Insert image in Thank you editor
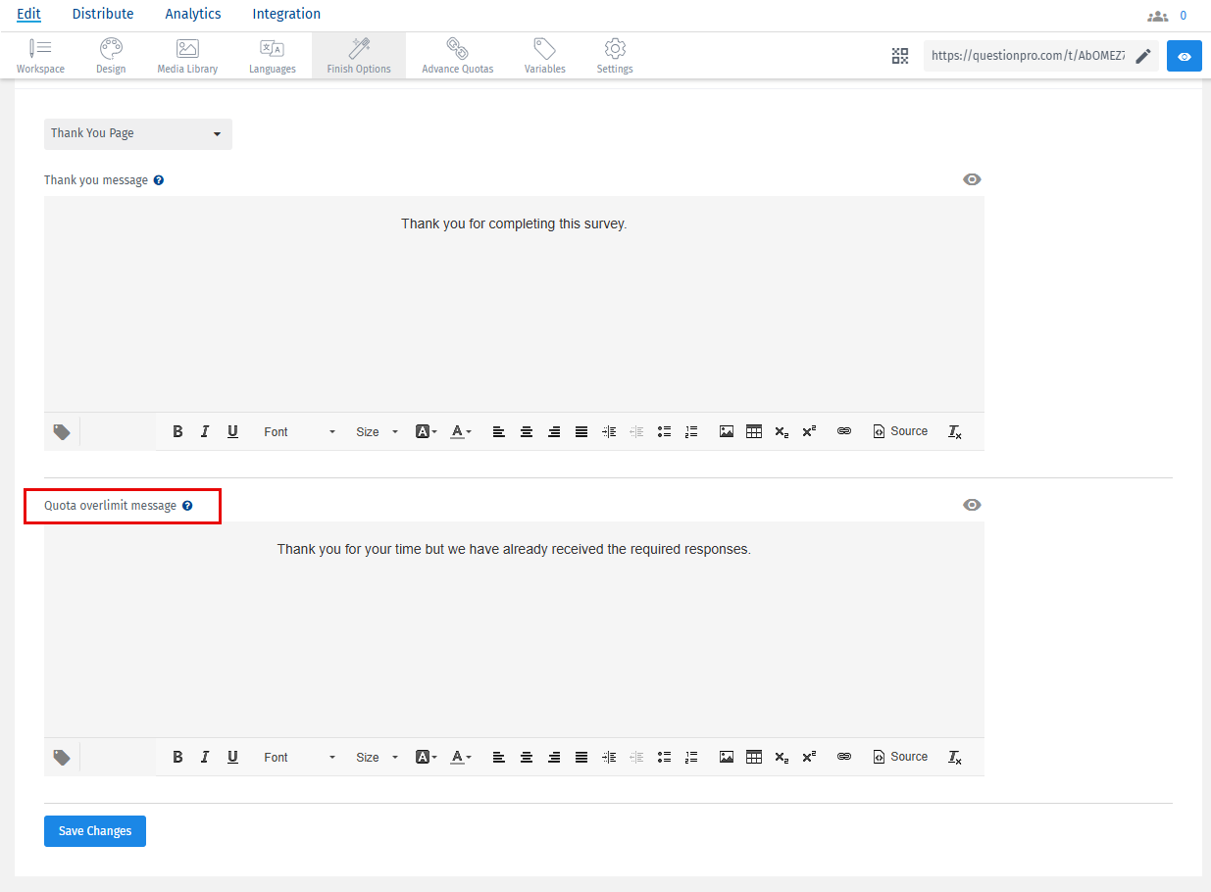This screenshot has width=1211, height=892. pos(727,431)
